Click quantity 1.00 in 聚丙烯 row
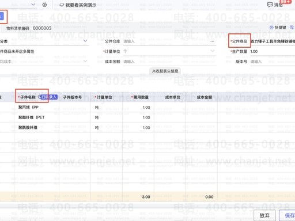The image size is (295, 221). coord(146,108)
